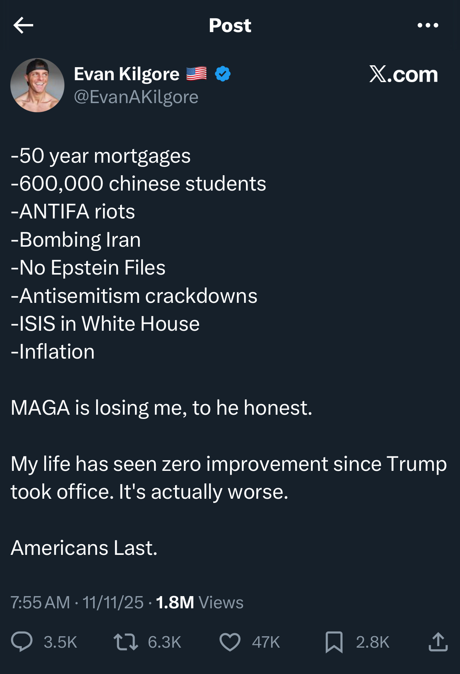Like the post with the heart icon
This screenshot has width=460, height=674.
point(230,642)
